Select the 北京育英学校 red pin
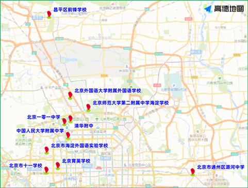 58,166
